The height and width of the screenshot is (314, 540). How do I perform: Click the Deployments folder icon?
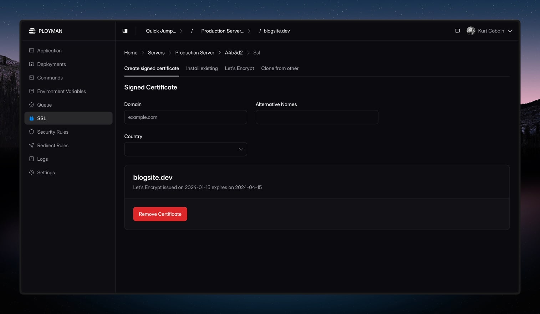tap(31, 64)
